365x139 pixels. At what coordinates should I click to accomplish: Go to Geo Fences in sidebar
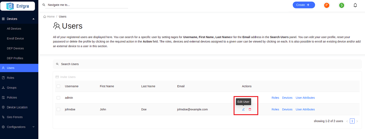pos(15,117)
